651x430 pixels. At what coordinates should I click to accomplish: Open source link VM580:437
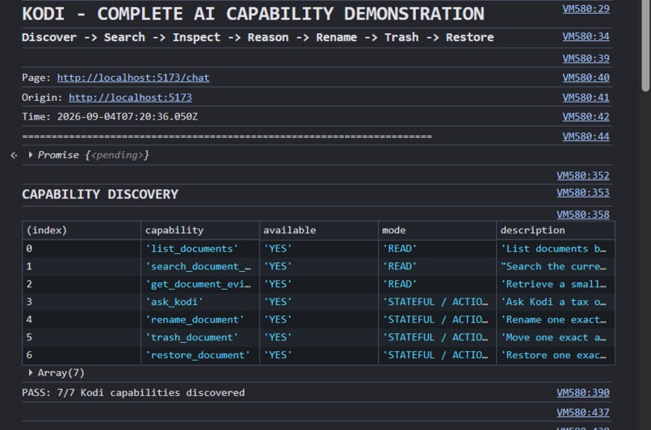pyautogui.click(x=583, y=412)
